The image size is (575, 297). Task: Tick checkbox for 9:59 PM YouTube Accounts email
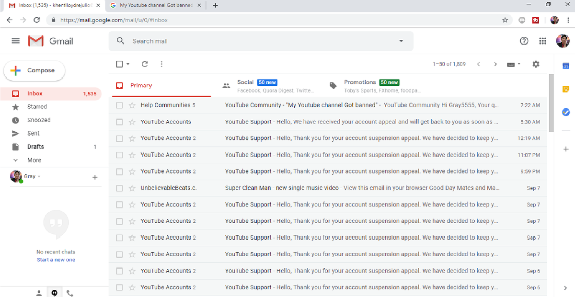119,171
